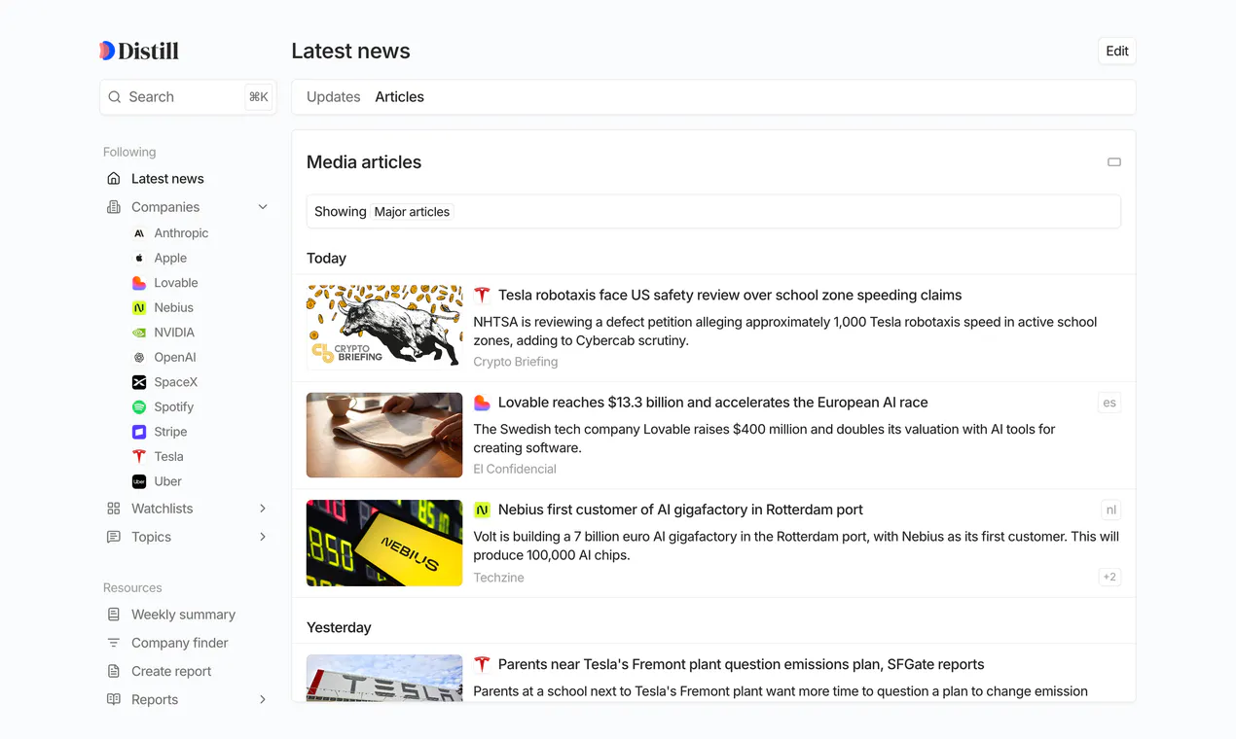Screen dimensions: 1236x739
Task: Open the Major articles filter dropdown
Action: pyautogui.click(x=412, y=212)
